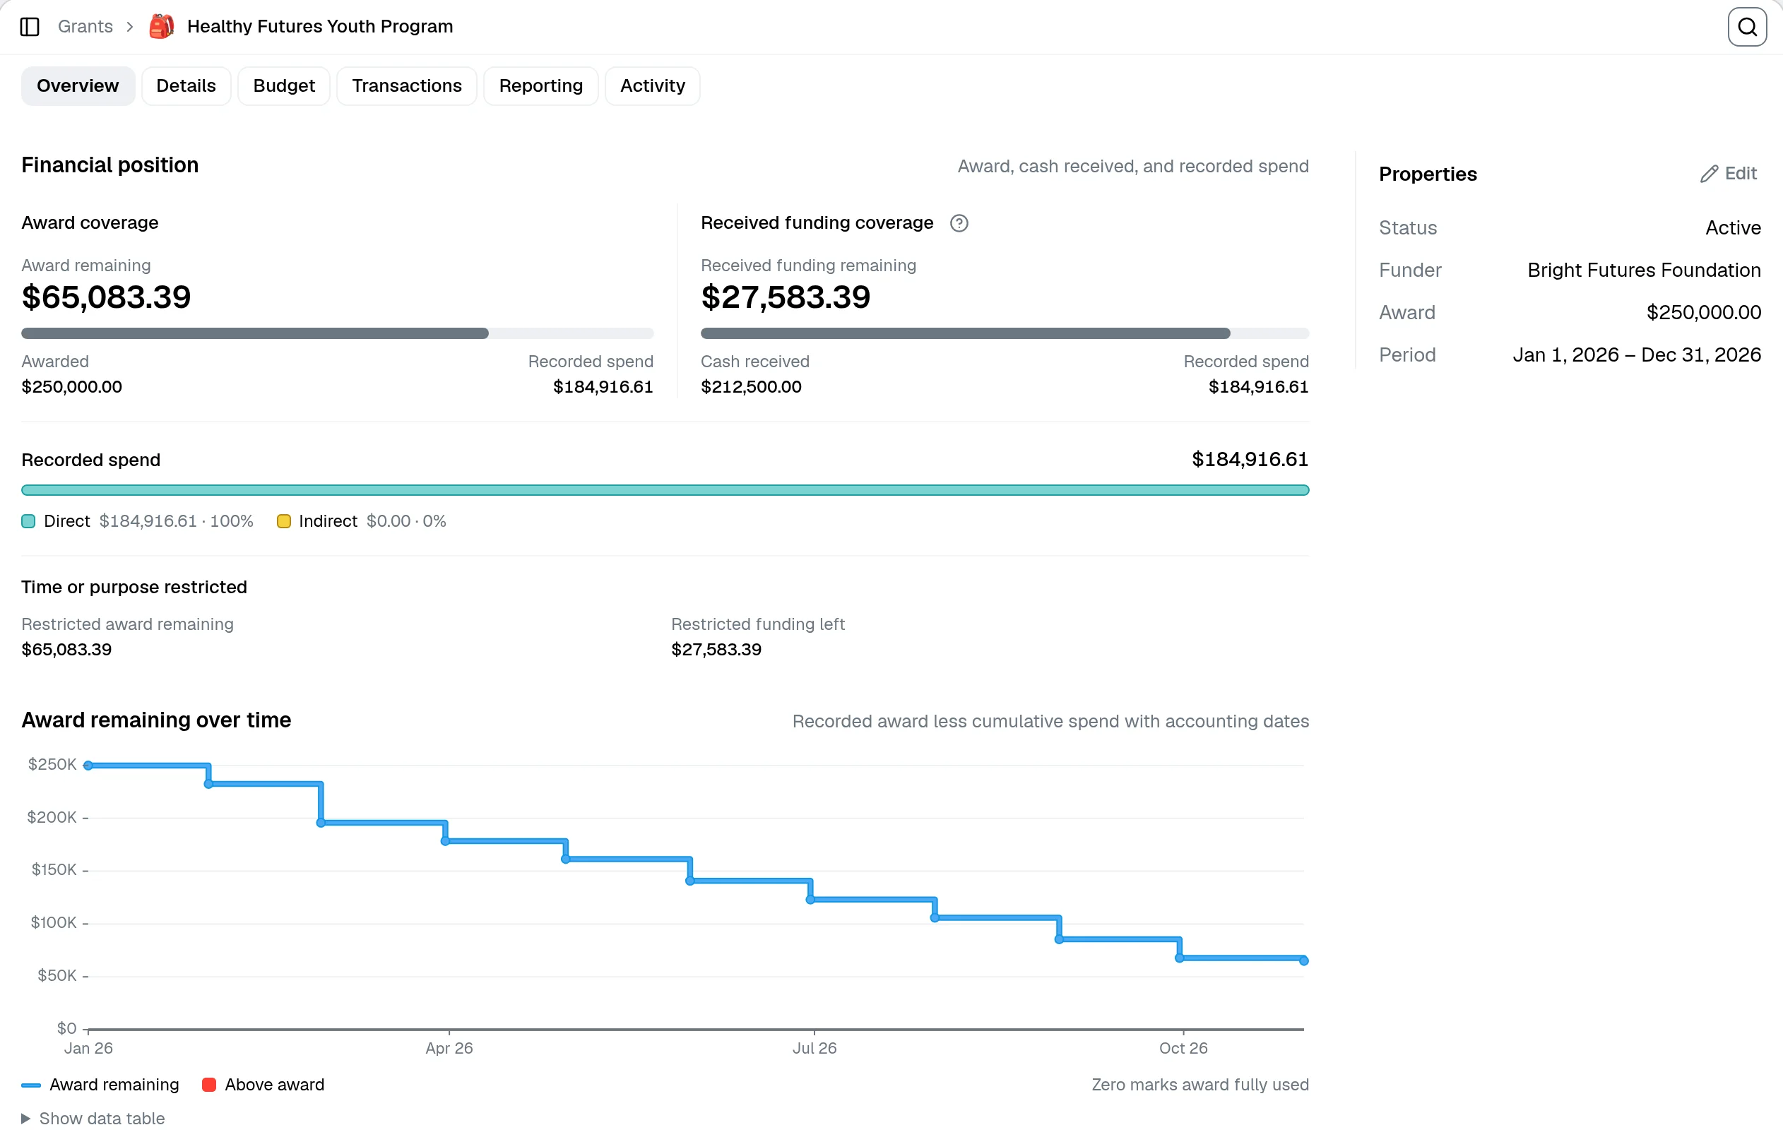Click the Awarded $250,000.00 value
1783x1137 pixels.
pos(72,386)
